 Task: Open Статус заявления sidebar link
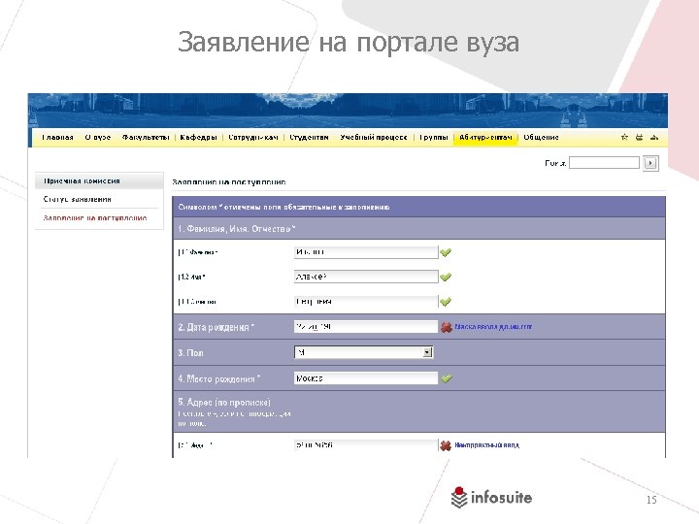[77, 199]
